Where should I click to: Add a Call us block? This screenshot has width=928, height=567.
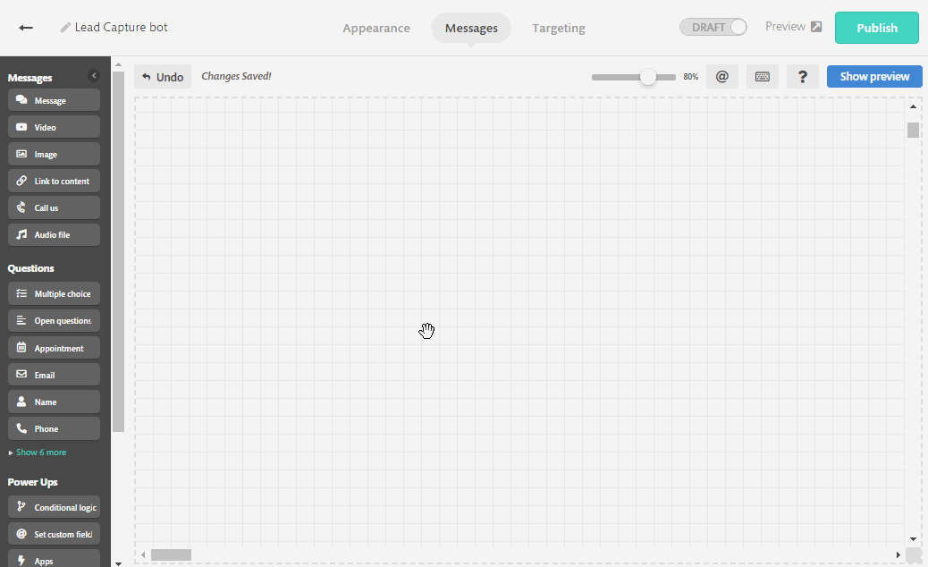pyautogui.click(x=54, y=207)
